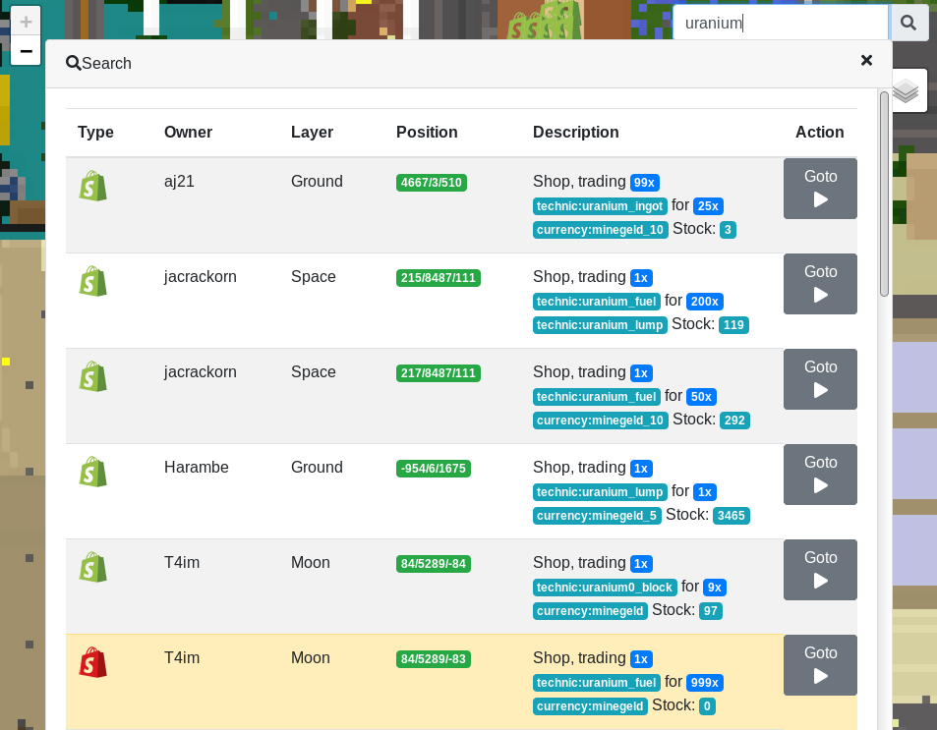Image resolution: width=937 pixels, height=730 pixels.
Task: Click the map zoom out minus button
Action: click(26, 51)
